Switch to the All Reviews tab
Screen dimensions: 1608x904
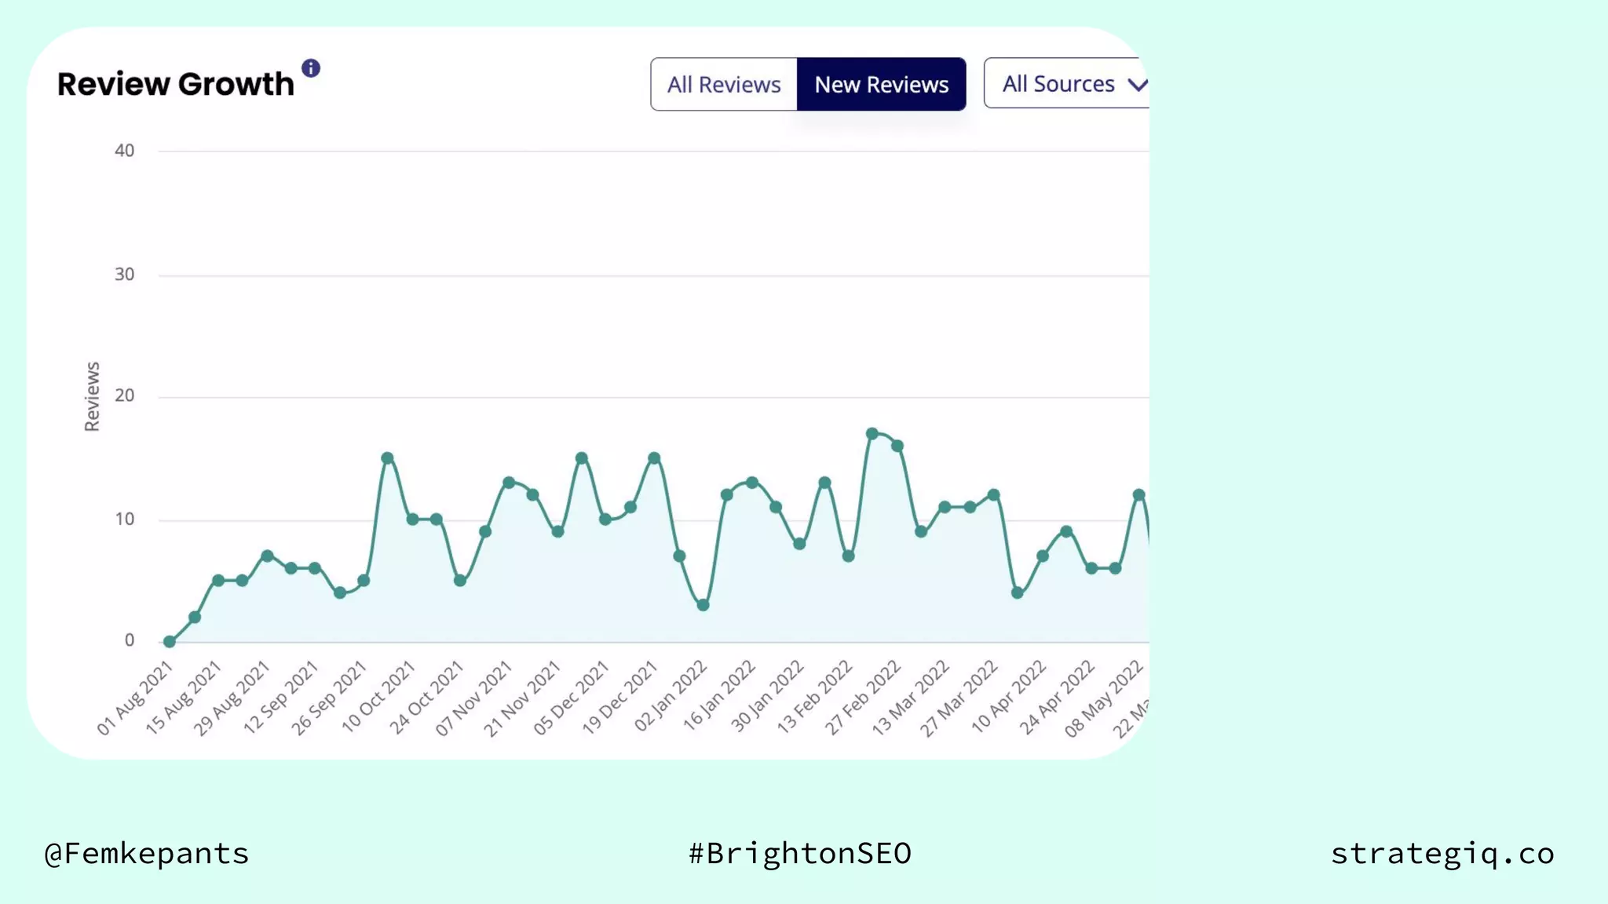[x=723, y=84]
